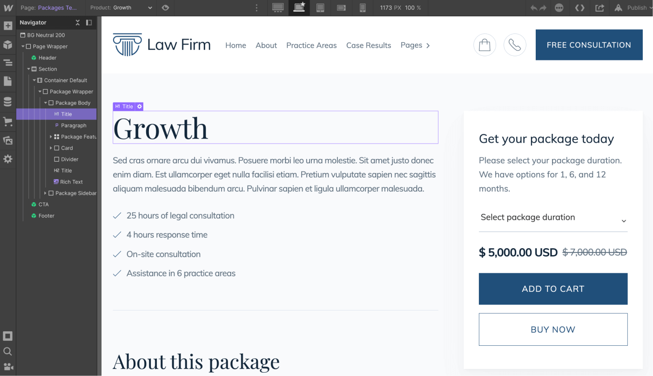653x376 pixels.
Task: Open the Add Elements panel
Action: [x=8, y=26]
